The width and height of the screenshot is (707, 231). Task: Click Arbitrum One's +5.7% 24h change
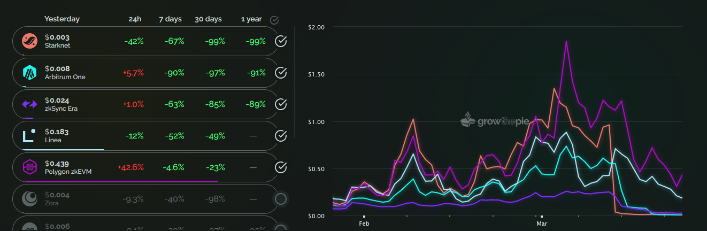134,73
